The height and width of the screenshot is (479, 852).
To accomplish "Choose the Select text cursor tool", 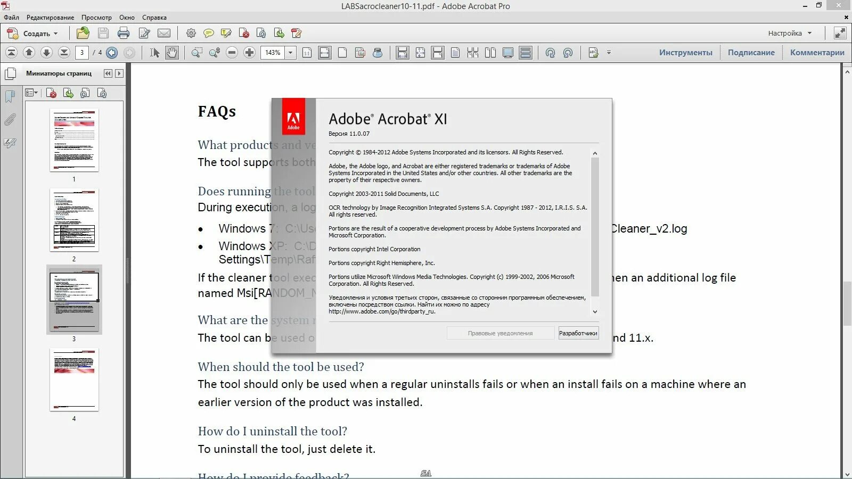I will tap(154, 52).
